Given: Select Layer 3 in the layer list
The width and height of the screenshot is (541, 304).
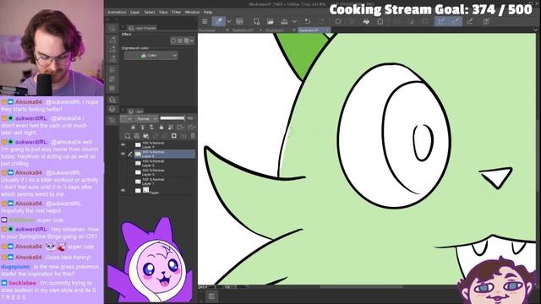Looking at the screenshot, I should [x=165, y=172].
